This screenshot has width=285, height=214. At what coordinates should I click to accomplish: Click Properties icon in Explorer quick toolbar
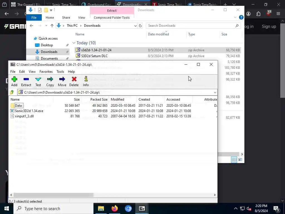[40, 10]
